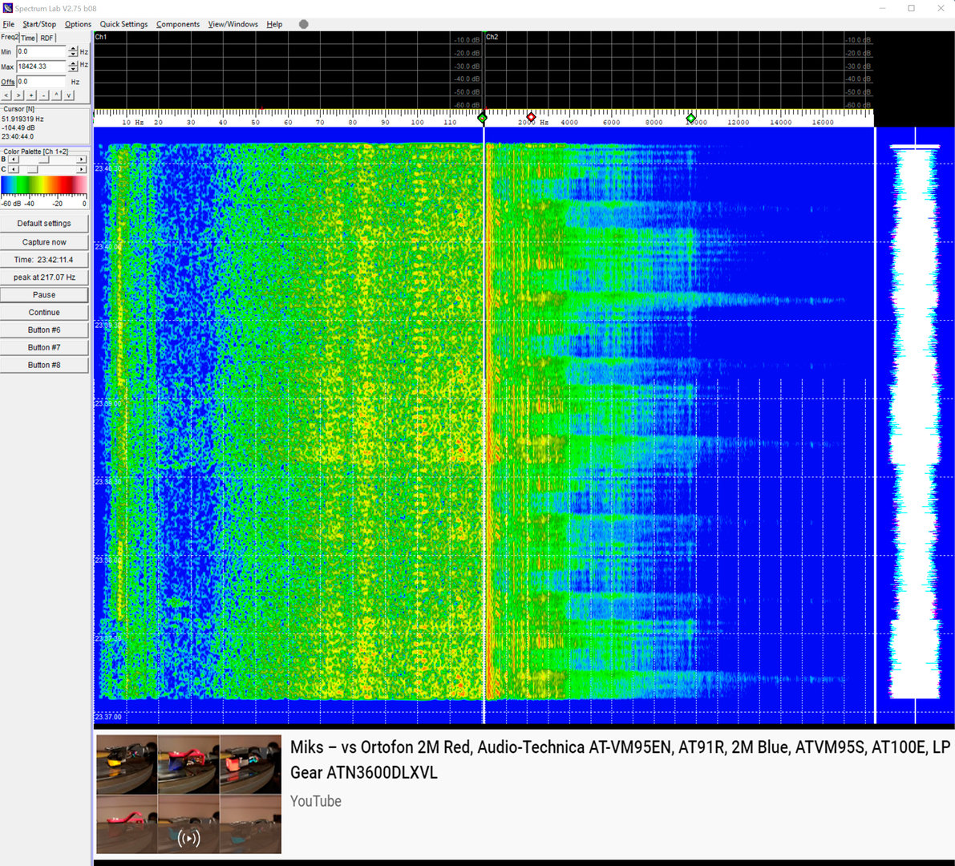The image size is (955, 866).
Task: Click the Spectrum Lab title bar icon
Action: (7, 8)
